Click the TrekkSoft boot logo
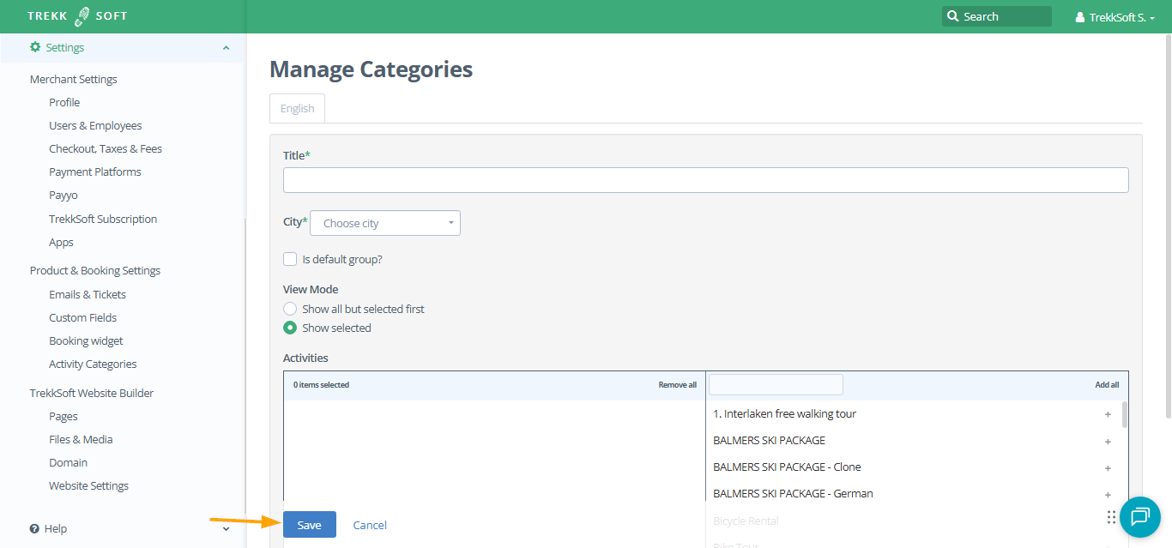 pos(82,16)
